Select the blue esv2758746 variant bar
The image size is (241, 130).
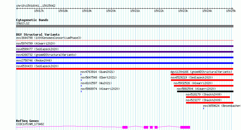coord(125,63)
